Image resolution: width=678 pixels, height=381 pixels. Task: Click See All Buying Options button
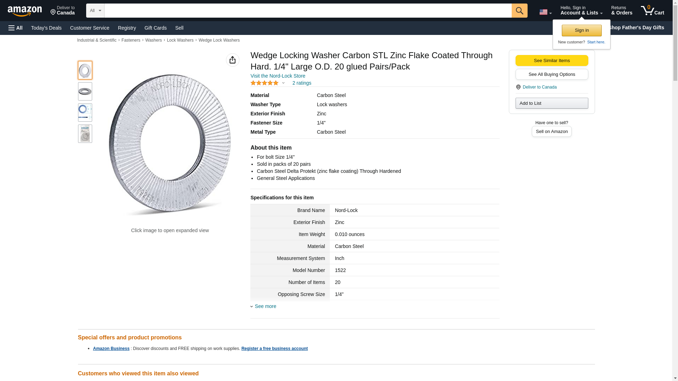(x=551, y=74)
